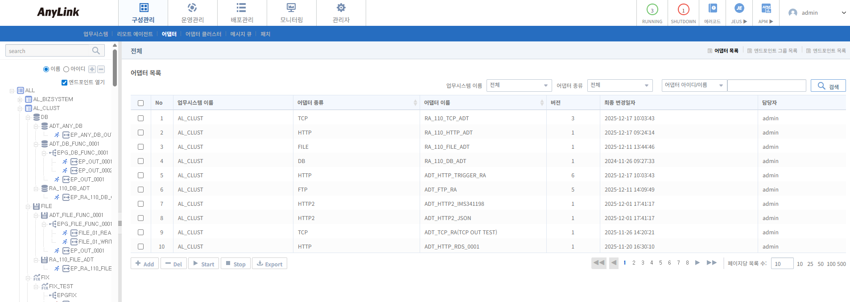Launch the JEUS icon
850x302 pixels.
point(739,8)
